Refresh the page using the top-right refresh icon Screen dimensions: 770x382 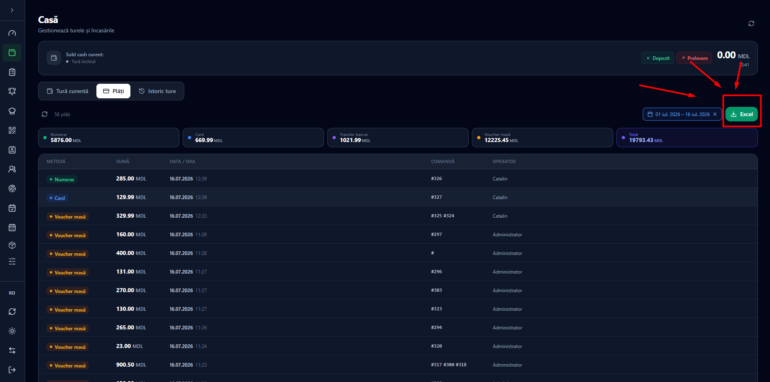751,23
